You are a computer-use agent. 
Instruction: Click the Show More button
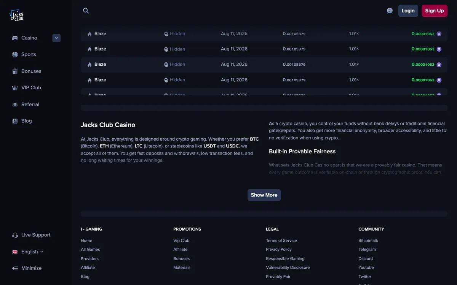point(264,195)
